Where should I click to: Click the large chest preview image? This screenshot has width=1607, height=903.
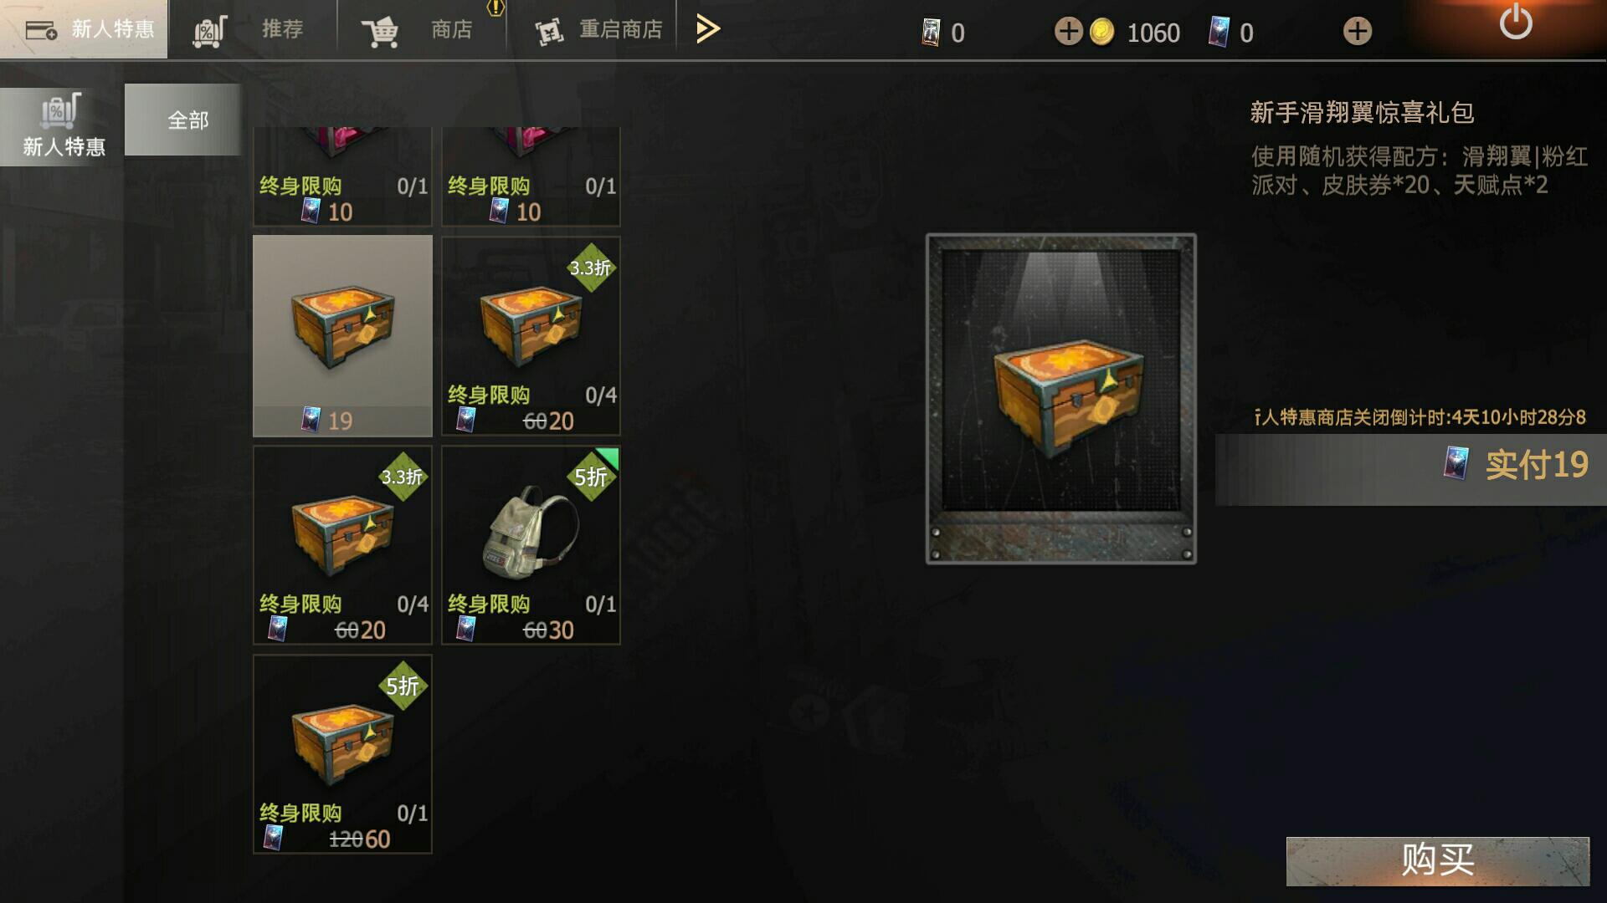pyautogui.click(x=1060, y=399)
